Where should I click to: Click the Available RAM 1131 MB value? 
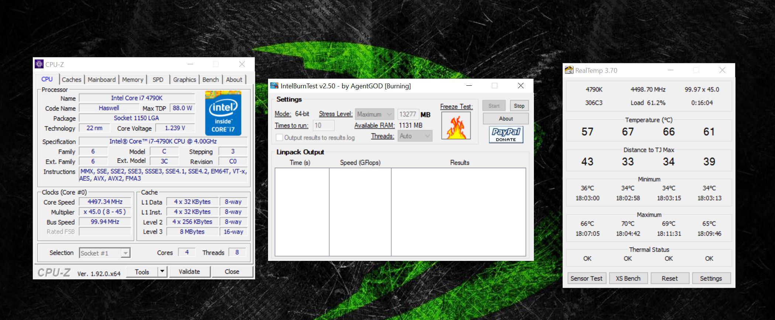(x=411, y=125)
